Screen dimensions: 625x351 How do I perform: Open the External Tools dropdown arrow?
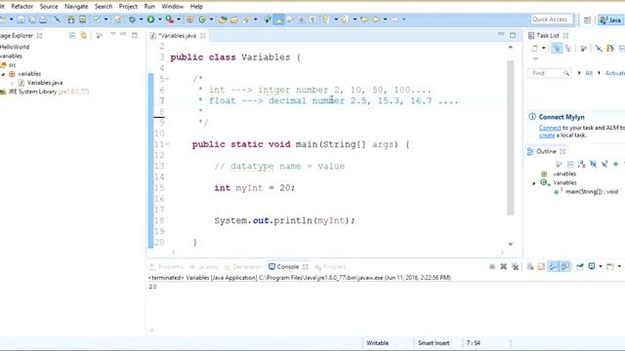pos(179,19)
